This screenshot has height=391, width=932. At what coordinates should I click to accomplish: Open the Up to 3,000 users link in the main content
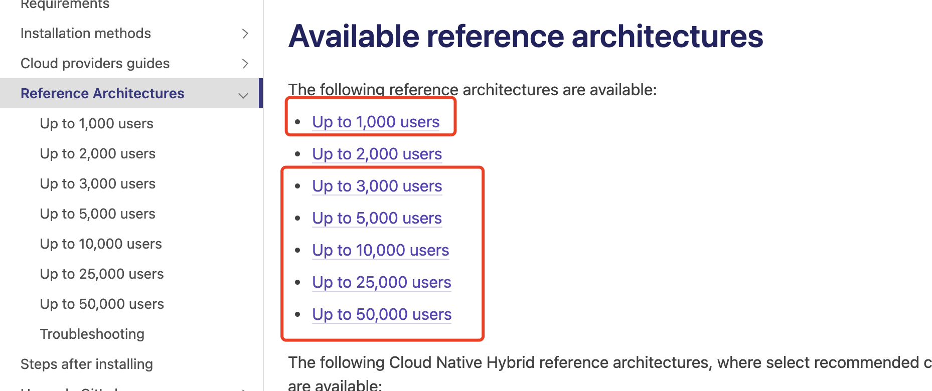377,186
